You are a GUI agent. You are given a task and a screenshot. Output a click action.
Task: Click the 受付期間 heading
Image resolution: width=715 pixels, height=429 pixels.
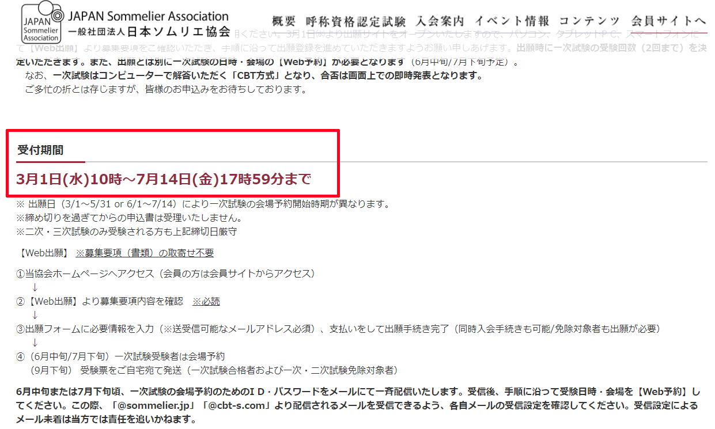pos(40,150)
